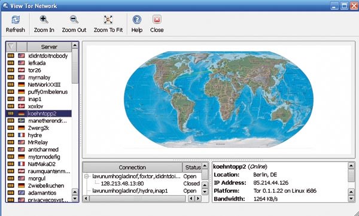Click the Connection column header
The height and width of the screenshot is (216, 359).
click(x=132, y=168)
